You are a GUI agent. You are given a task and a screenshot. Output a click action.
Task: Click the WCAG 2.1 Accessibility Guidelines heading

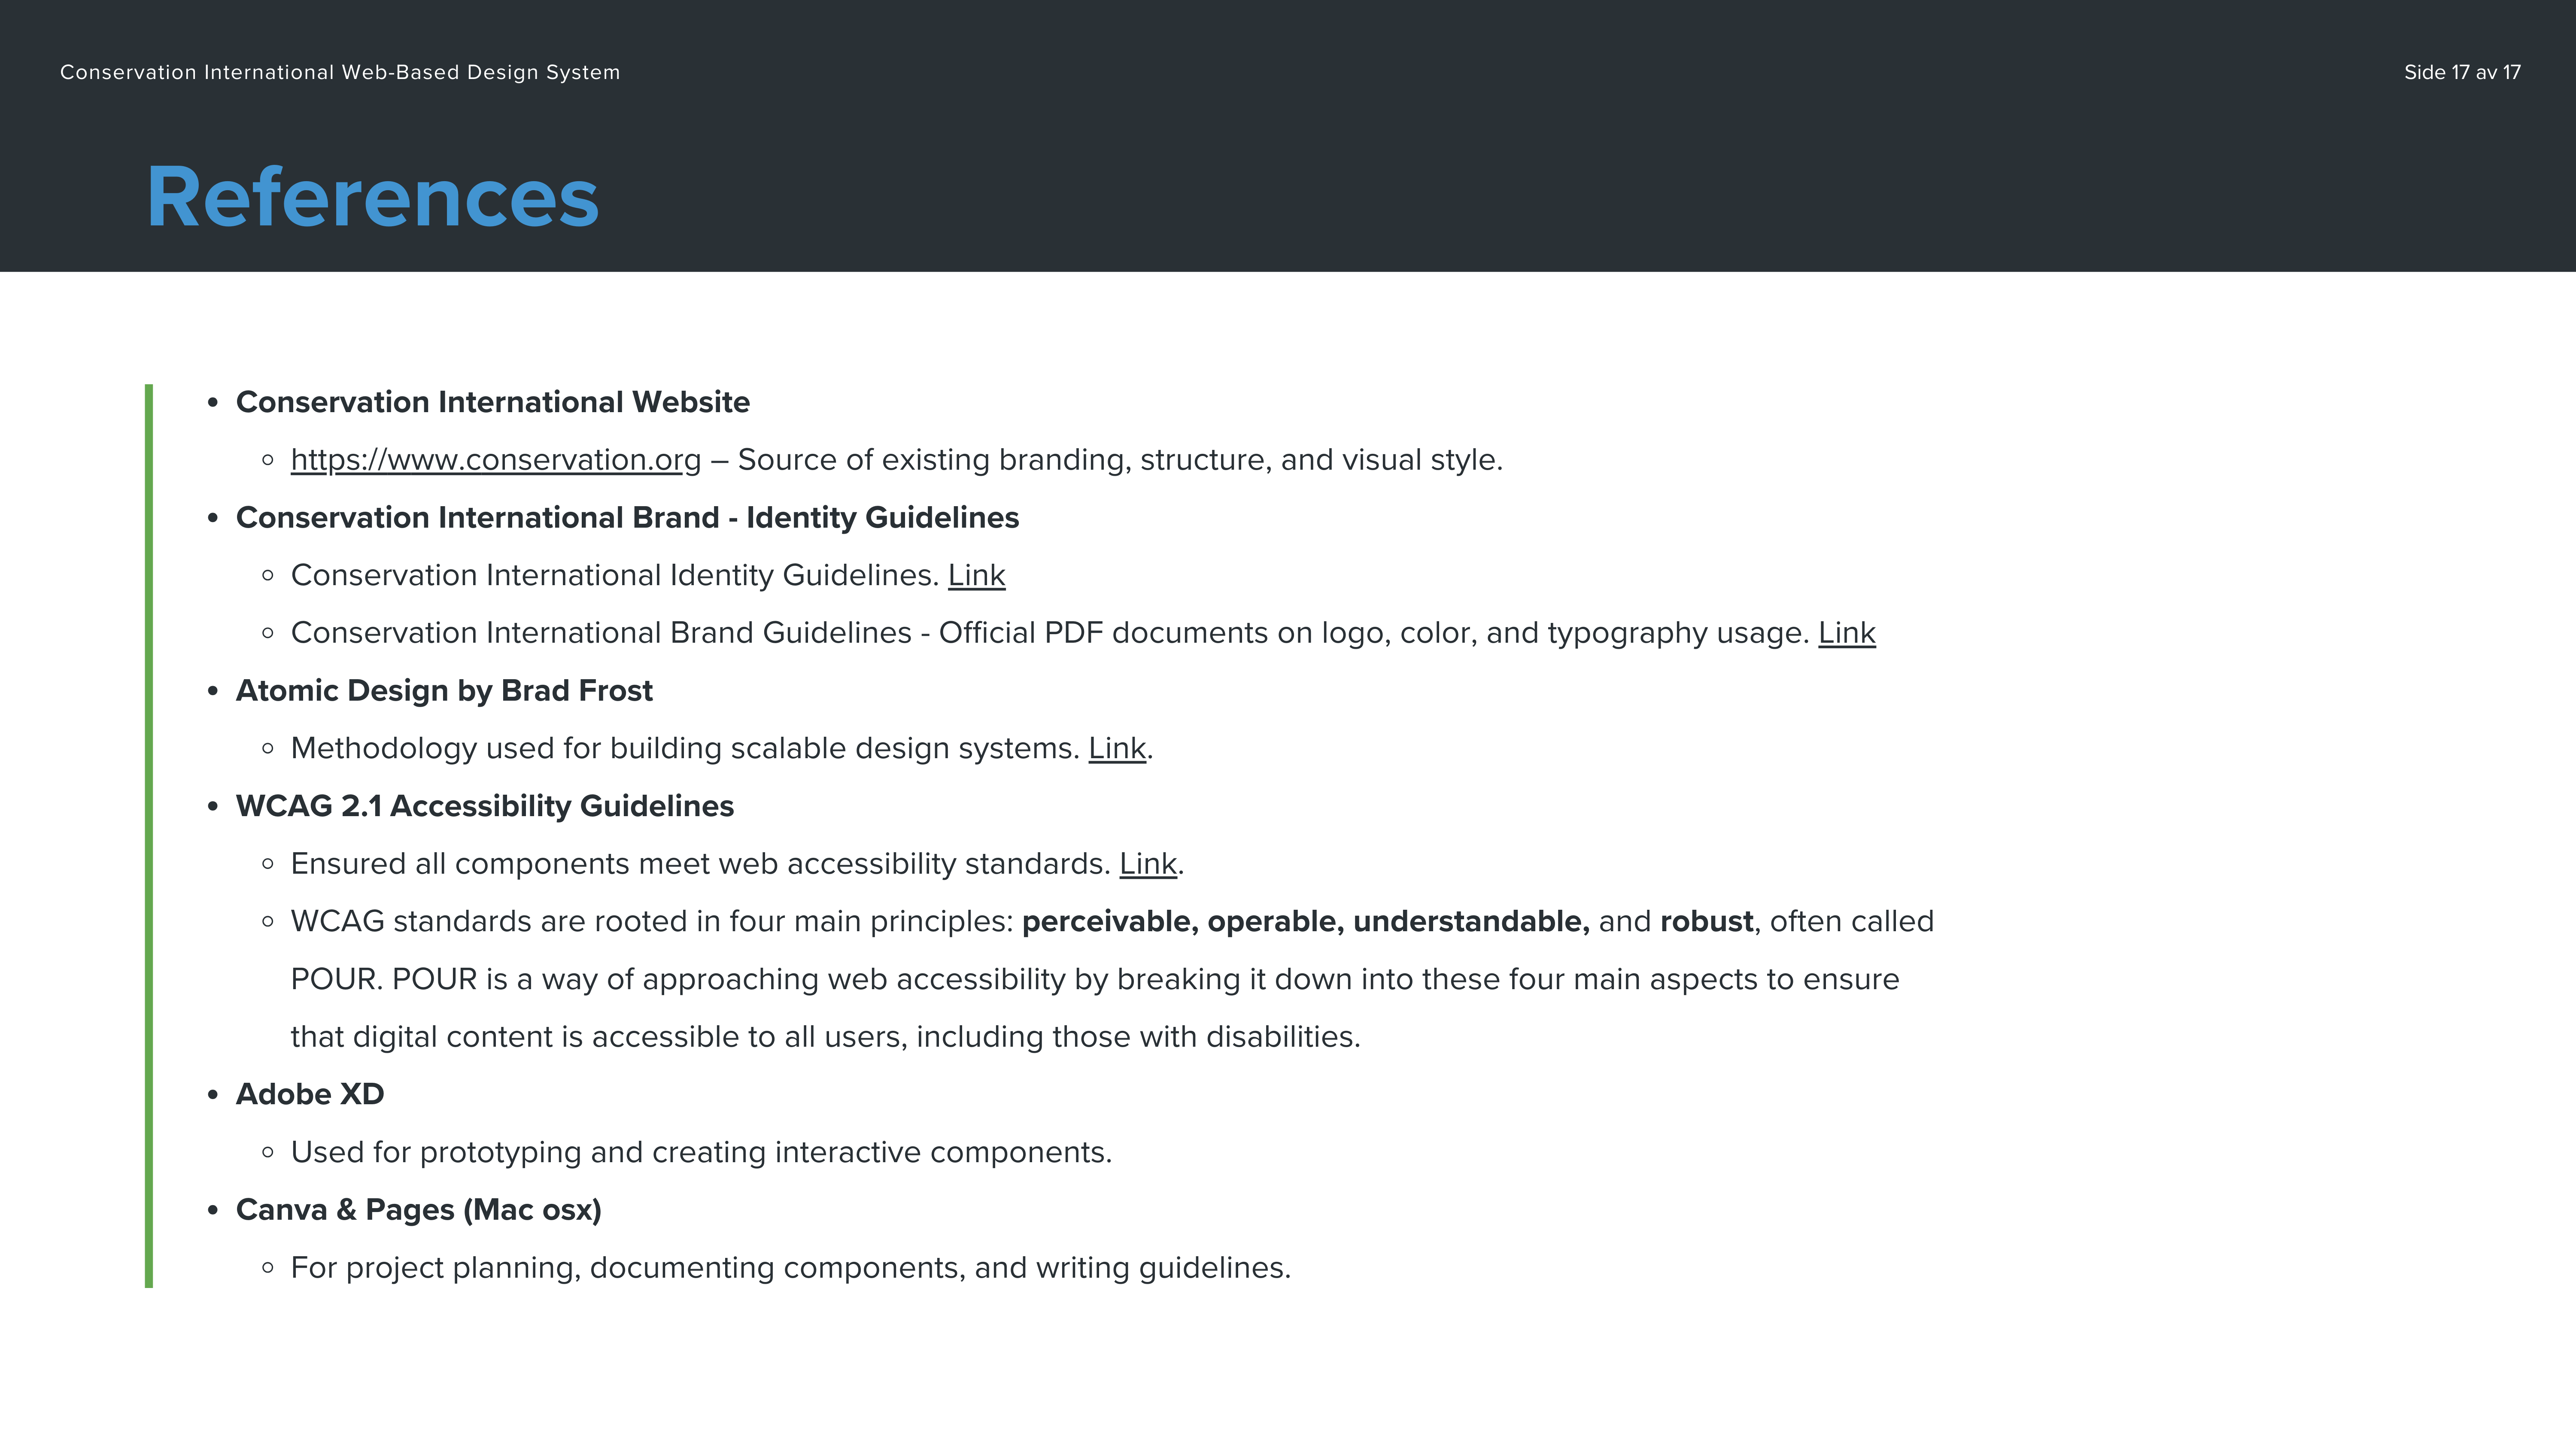(484, 806)
